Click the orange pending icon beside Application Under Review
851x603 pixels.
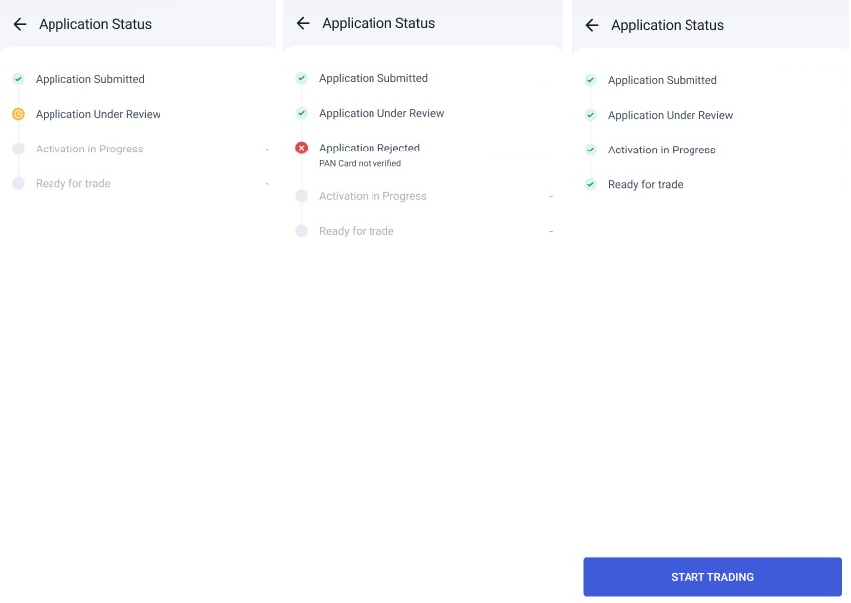click(18, 115)
